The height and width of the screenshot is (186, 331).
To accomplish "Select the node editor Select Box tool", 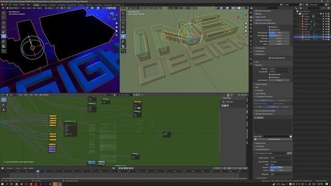I will (4, 100).
